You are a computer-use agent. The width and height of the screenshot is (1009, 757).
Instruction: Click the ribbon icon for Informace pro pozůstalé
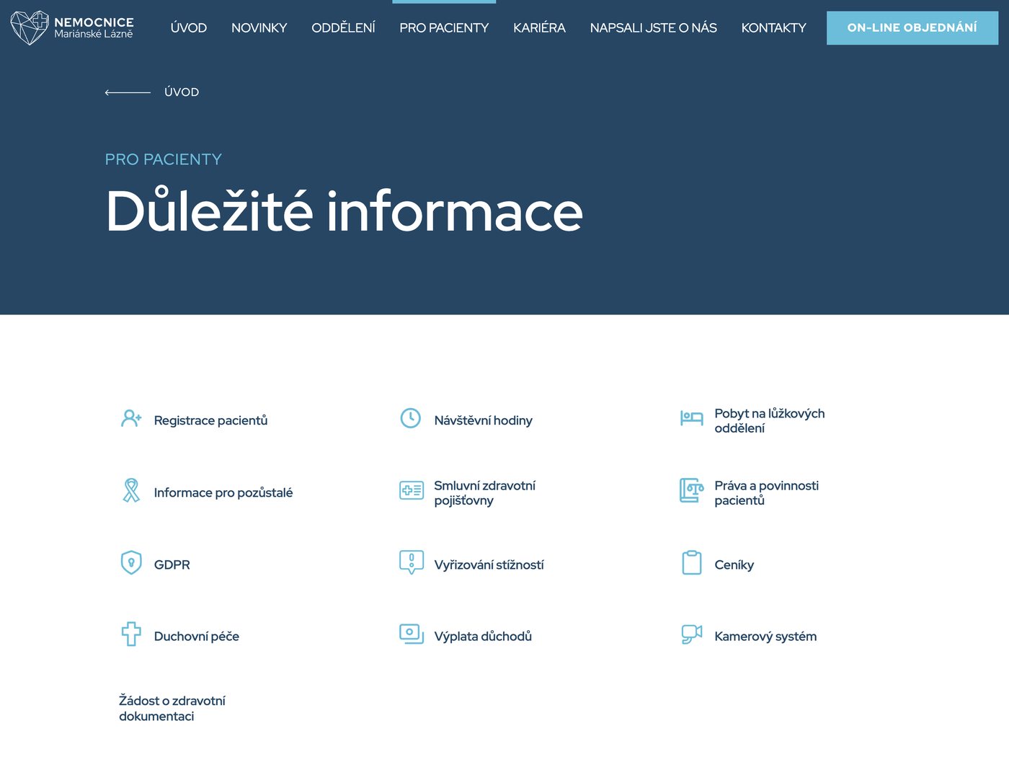[x=131, y=490]
